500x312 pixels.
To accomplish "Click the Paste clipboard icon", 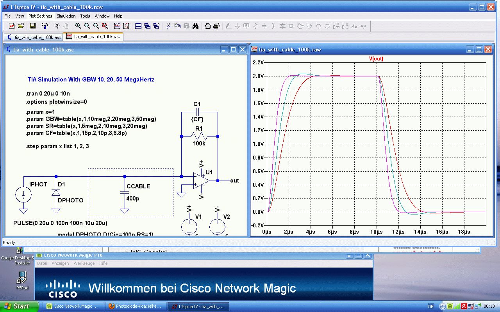I will [186, 26].
